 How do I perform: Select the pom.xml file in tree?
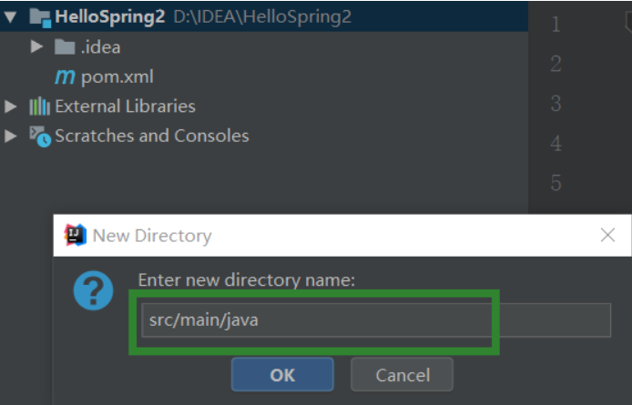[117, 77]
